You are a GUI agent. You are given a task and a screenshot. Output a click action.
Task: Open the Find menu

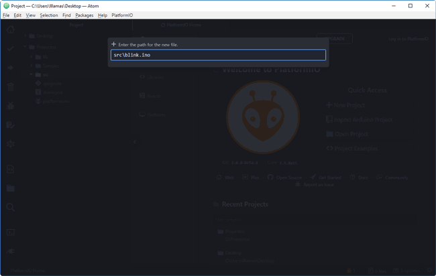point(66,15)
